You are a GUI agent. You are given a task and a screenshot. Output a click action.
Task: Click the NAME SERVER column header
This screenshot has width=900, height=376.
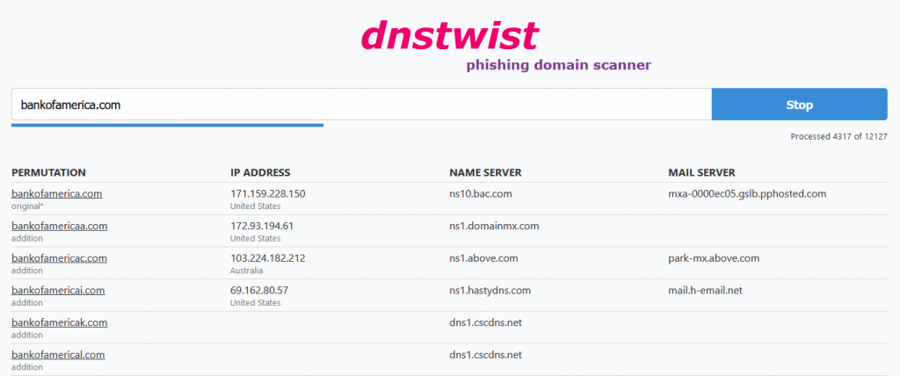click(x=485, y=172)
